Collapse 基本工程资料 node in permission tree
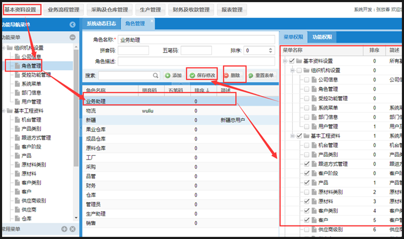 292,136
